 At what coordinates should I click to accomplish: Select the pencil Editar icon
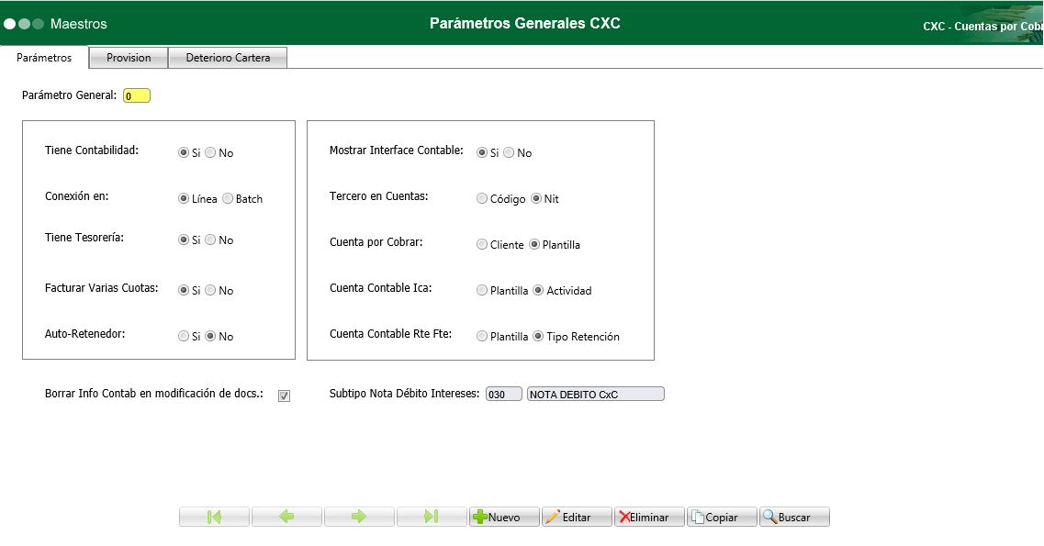(x=553, y=517)
